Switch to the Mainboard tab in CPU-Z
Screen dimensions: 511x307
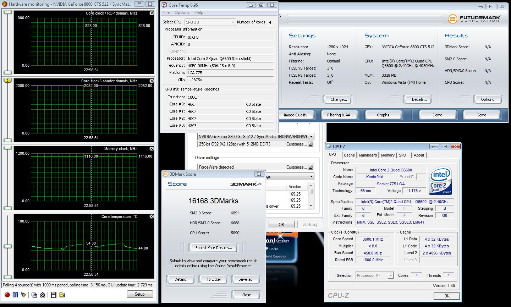click(x=368, y=155)
